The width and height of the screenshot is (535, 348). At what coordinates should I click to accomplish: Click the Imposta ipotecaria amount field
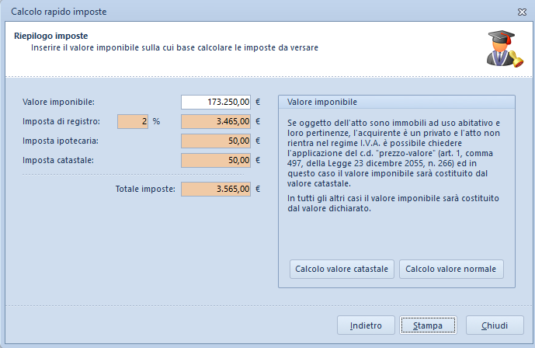[x=216, y=141]
